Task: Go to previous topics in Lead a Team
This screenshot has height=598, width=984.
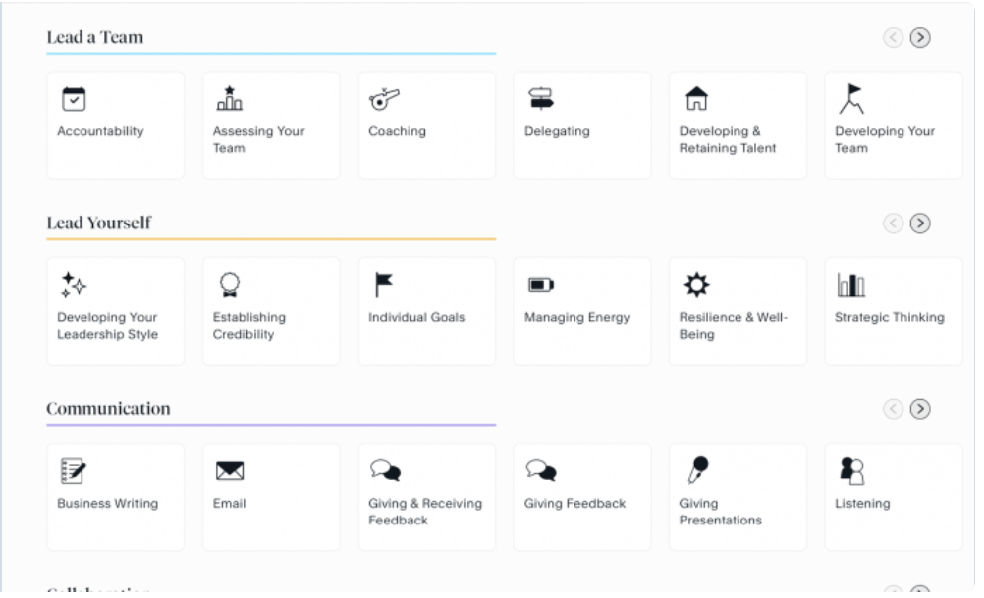Action: tap(893, 38)
